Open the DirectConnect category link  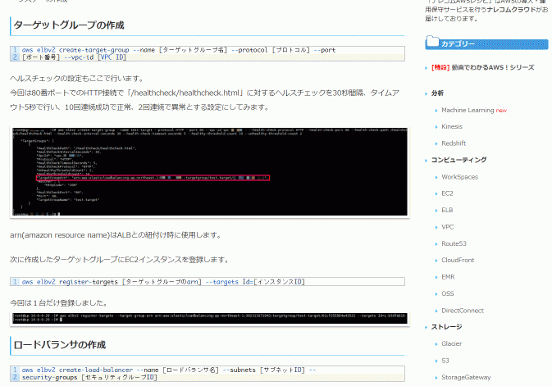pyautogui.click(x=463, y=311)
